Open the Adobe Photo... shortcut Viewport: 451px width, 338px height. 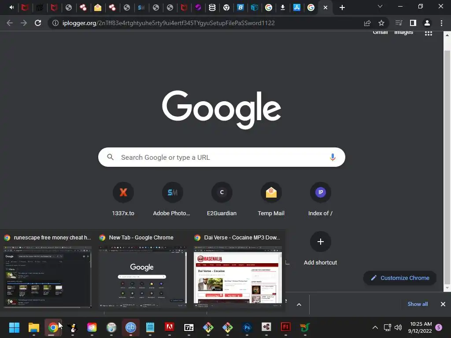[172, 199]
